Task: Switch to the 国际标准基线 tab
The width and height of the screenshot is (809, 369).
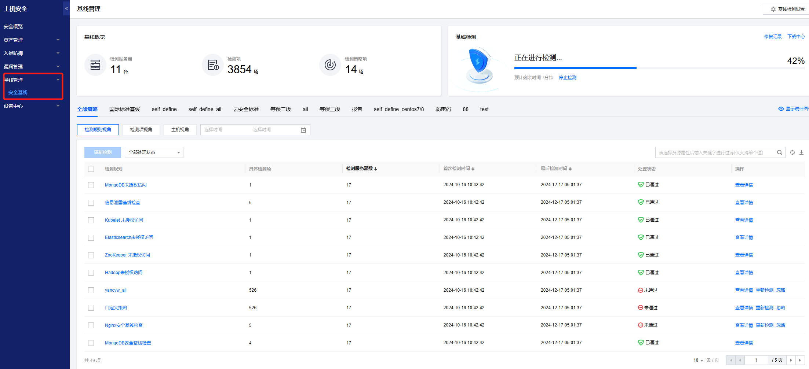Action: 125,109
